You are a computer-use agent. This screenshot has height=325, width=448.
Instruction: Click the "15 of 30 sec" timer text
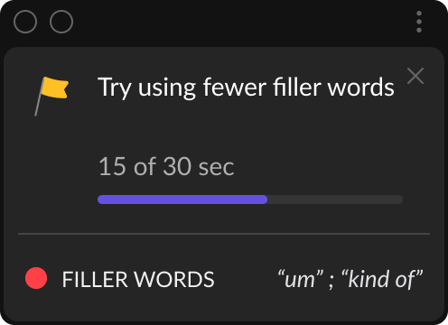tap(166, 166)
